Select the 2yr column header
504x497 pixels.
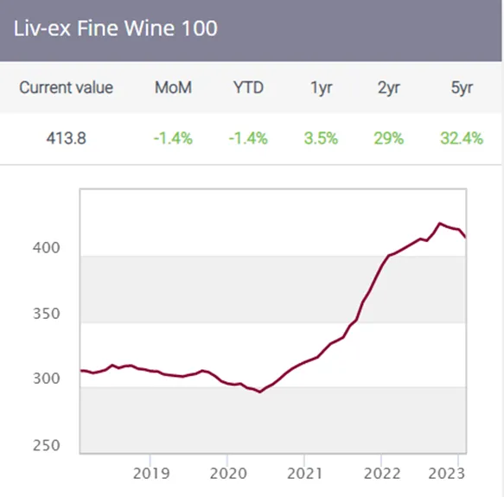click(x=389, y=88)
